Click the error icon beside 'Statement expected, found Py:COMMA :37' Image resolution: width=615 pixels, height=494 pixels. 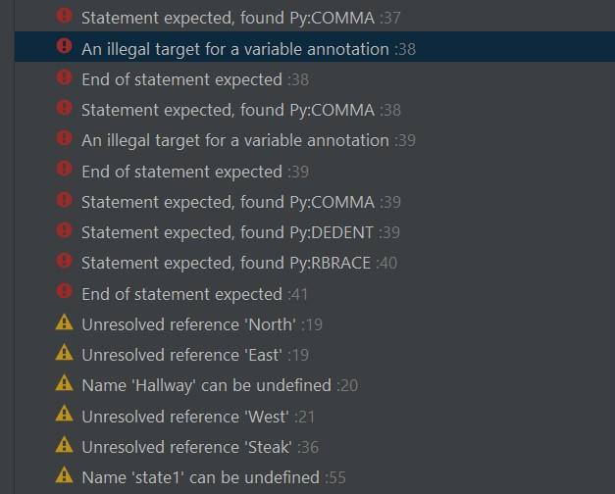pyautogui.click(x=64, y=16)
